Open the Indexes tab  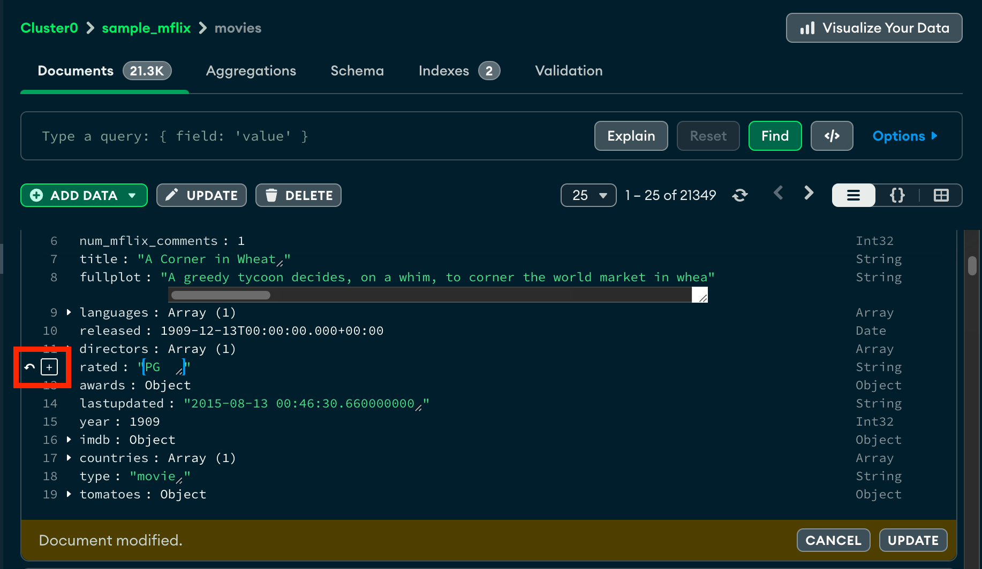click(444, 71)
